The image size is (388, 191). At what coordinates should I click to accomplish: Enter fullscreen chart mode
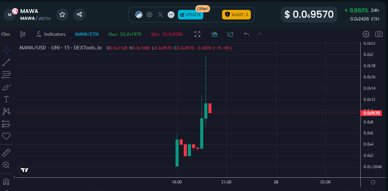pyautogui.click(x=197, y=34)
